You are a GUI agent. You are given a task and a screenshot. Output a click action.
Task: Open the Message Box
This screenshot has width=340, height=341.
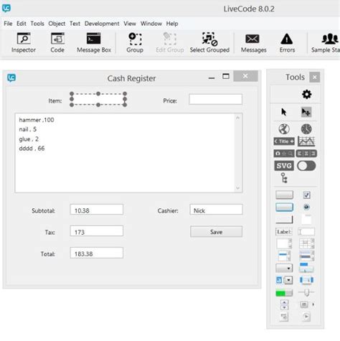click(x=94, y=42)
